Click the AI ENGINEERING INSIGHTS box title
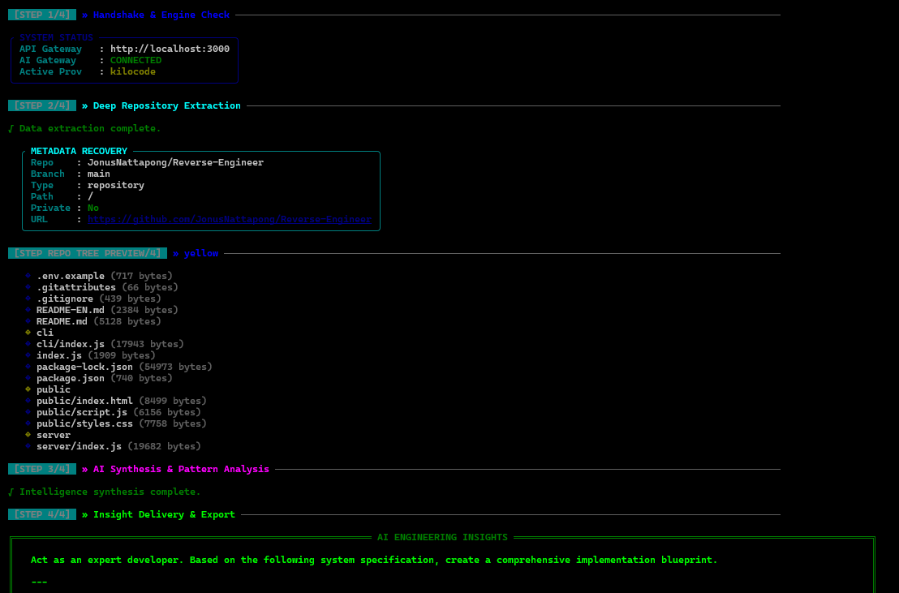899x593 pixels. point(443,537)
